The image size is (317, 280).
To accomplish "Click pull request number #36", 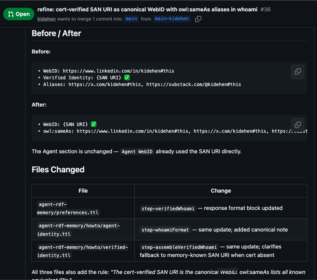I will [265, 9].
